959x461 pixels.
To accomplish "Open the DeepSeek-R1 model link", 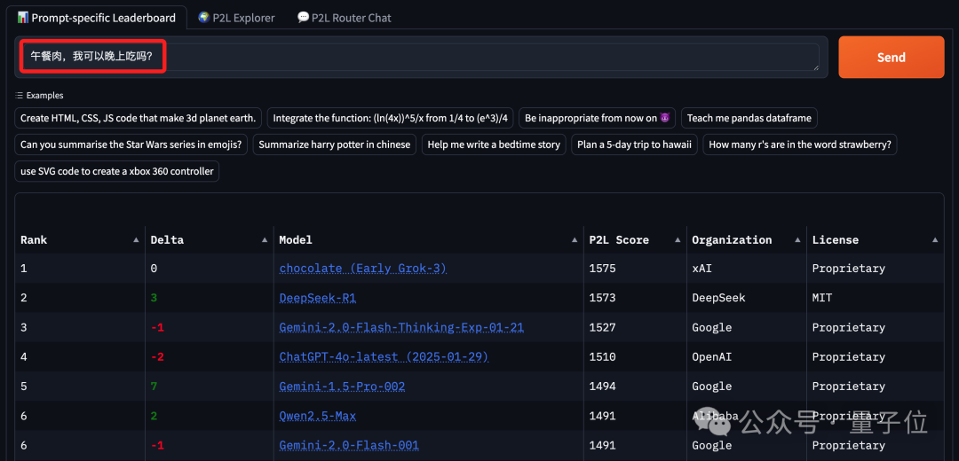I will [317, 298].
